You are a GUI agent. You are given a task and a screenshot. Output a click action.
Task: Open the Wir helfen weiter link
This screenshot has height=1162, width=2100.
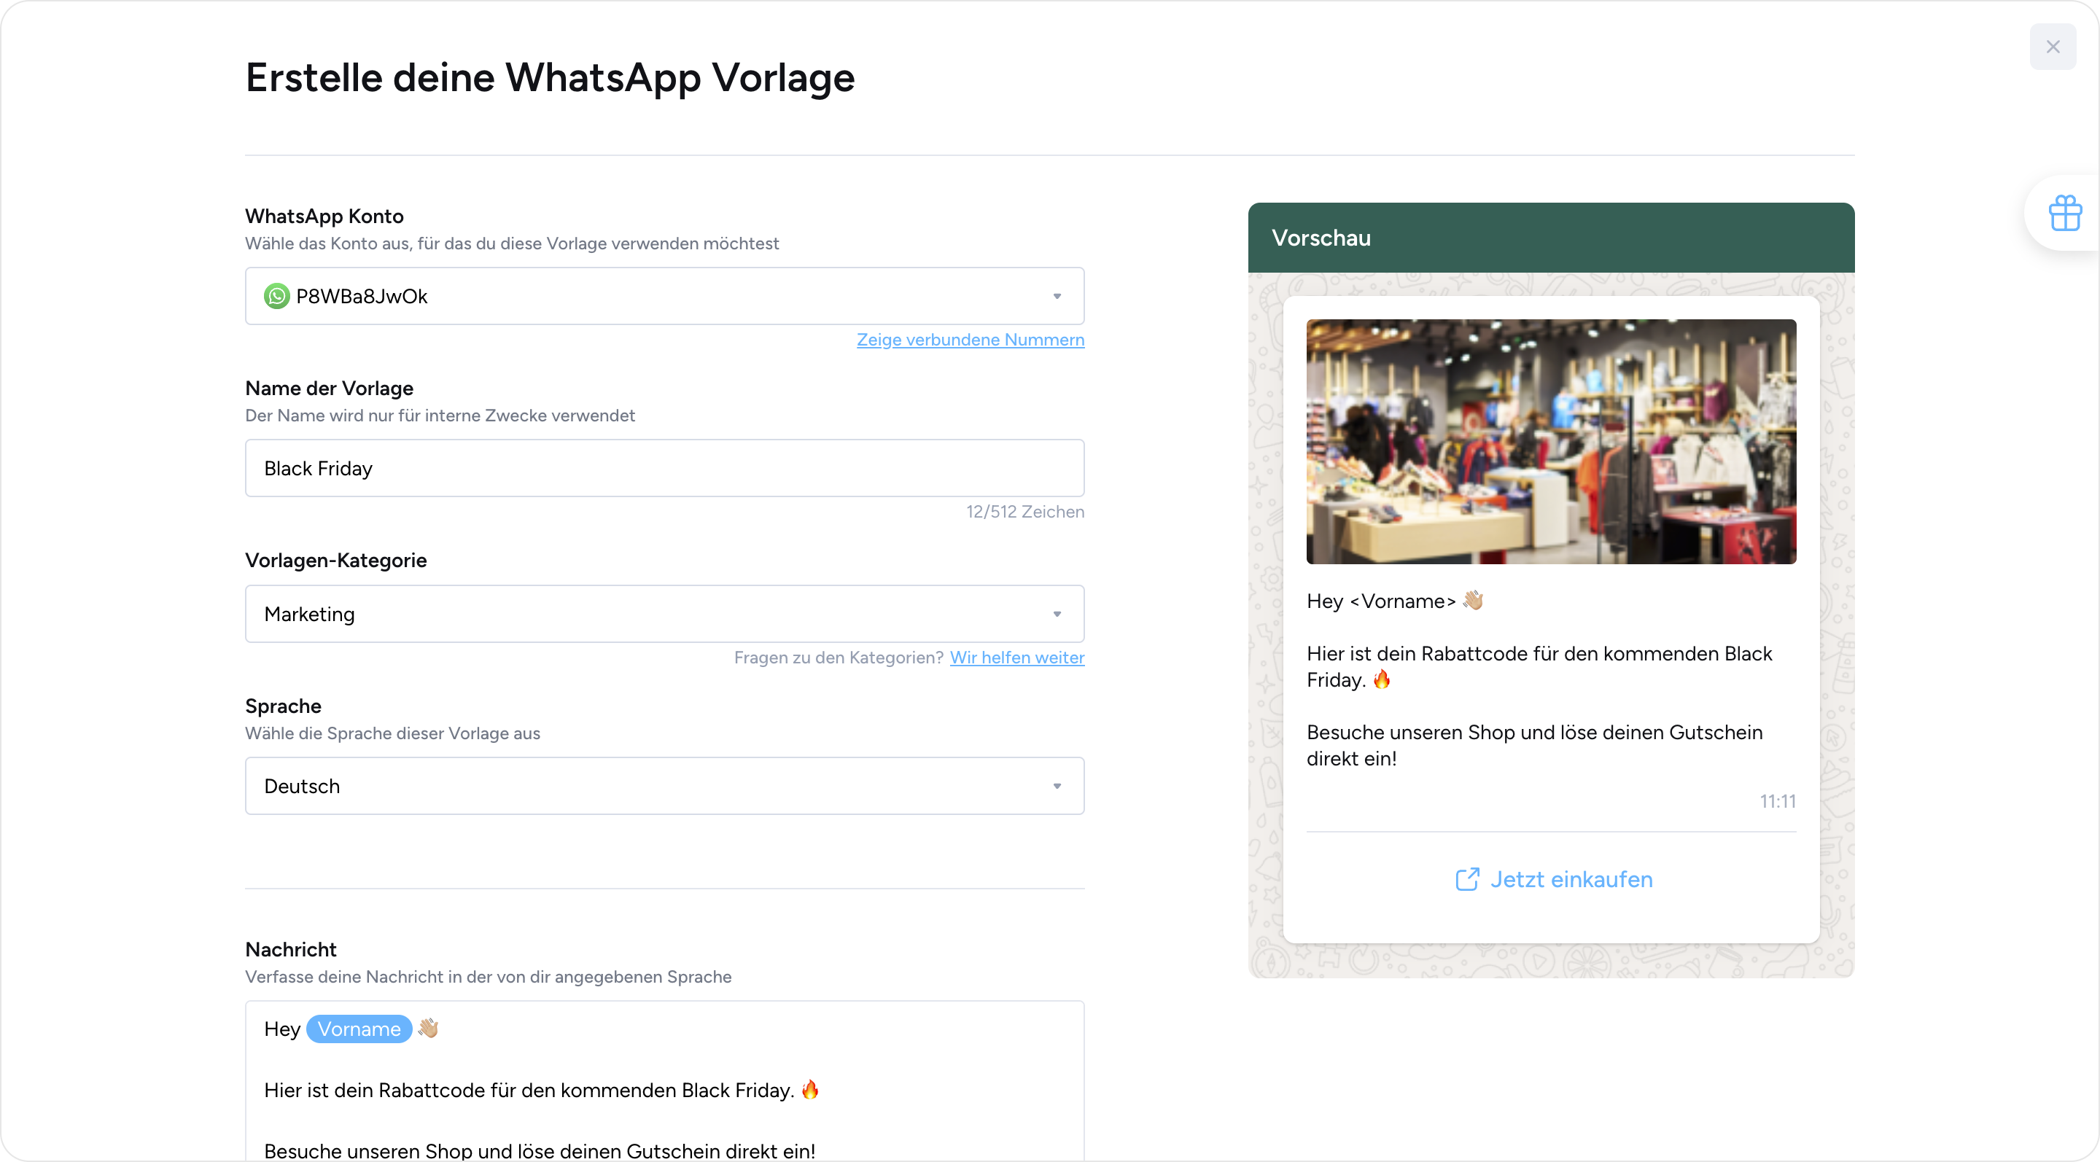pos(1016,658)
